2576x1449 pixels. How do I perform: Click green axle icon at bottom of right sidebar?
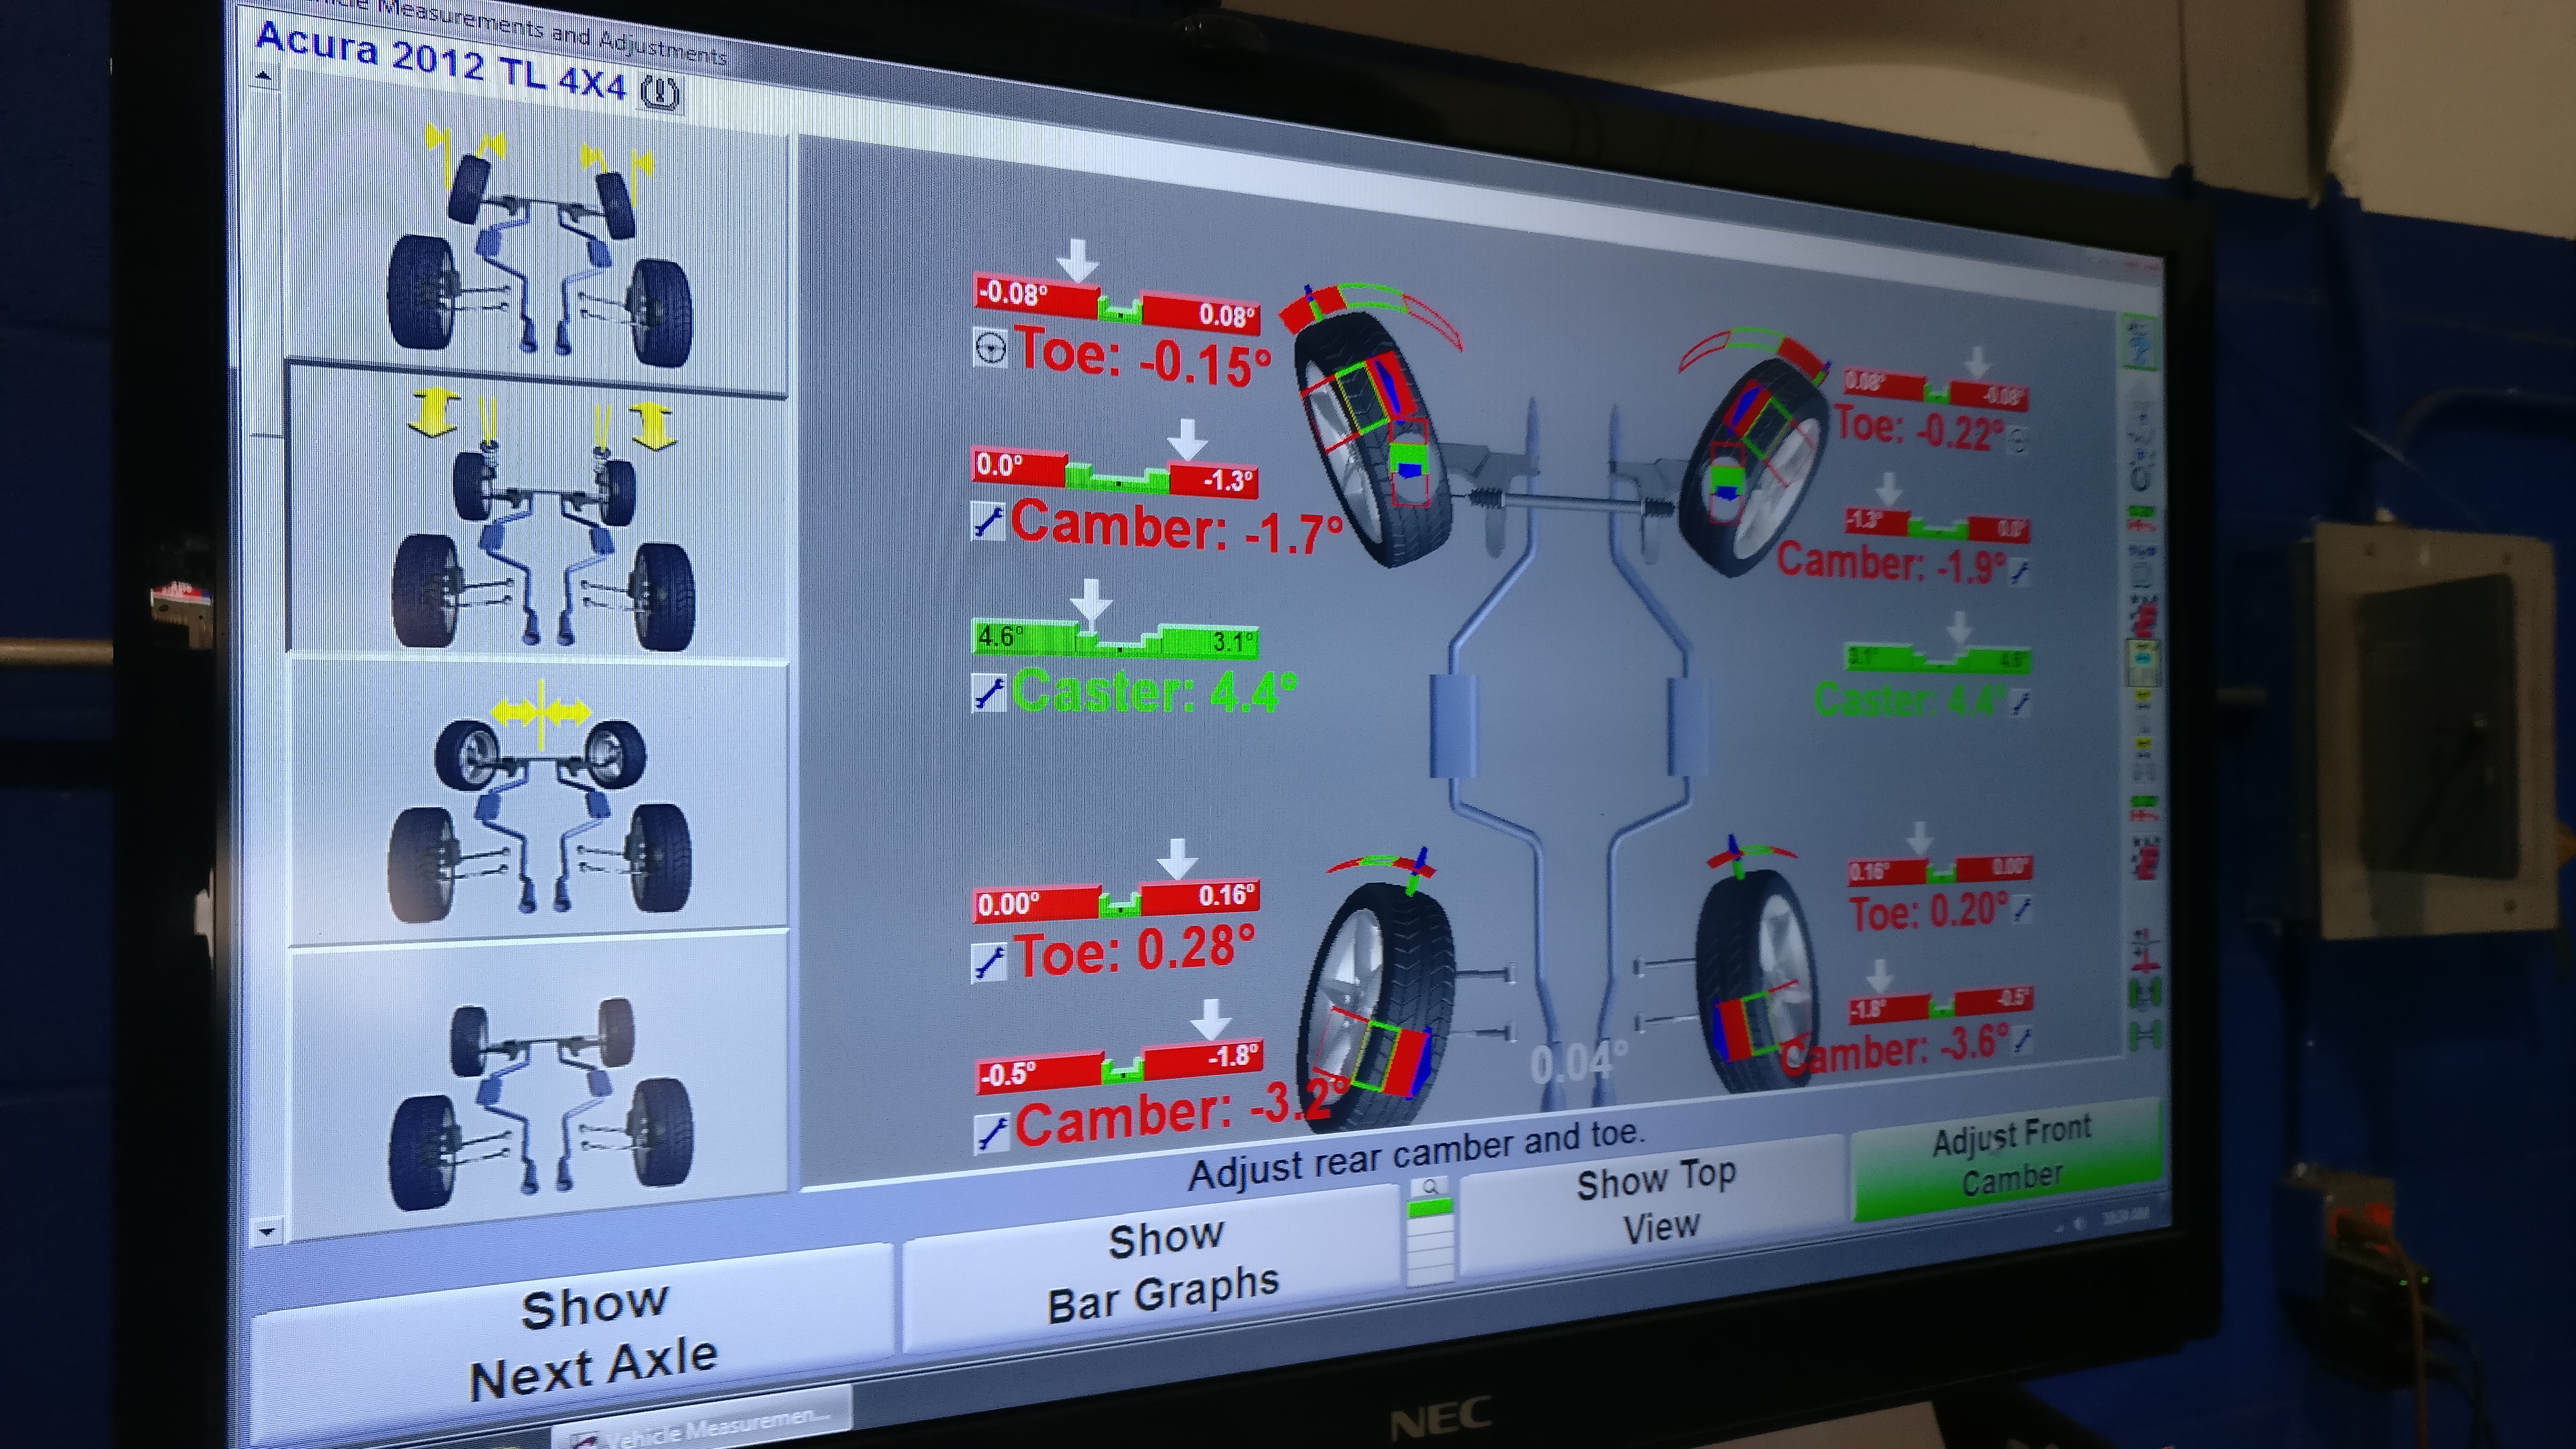[x=2145, y=1035]
